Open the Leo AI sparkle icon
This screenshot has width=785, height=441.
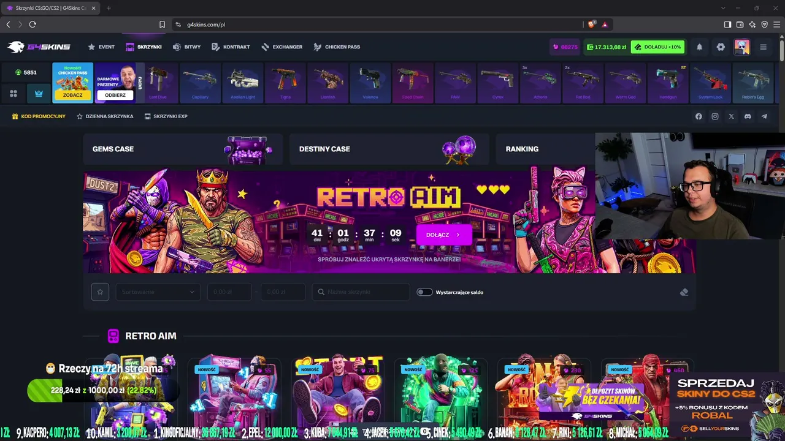coord(752,24)
